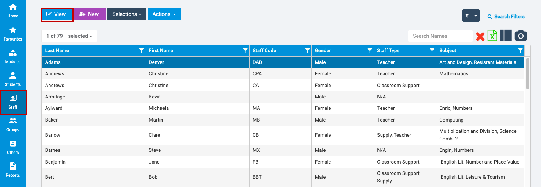Navigate to Students in the sidebar

click(x=13, y=79)
